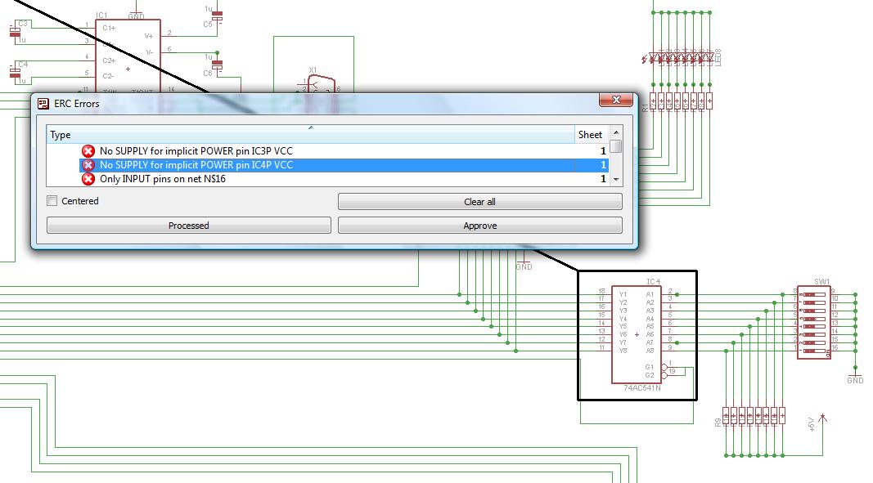Select capacitor C5 in the schematic
Image resolution: width=873 pixels, height=483 pixels.
(x=217, y=16)
